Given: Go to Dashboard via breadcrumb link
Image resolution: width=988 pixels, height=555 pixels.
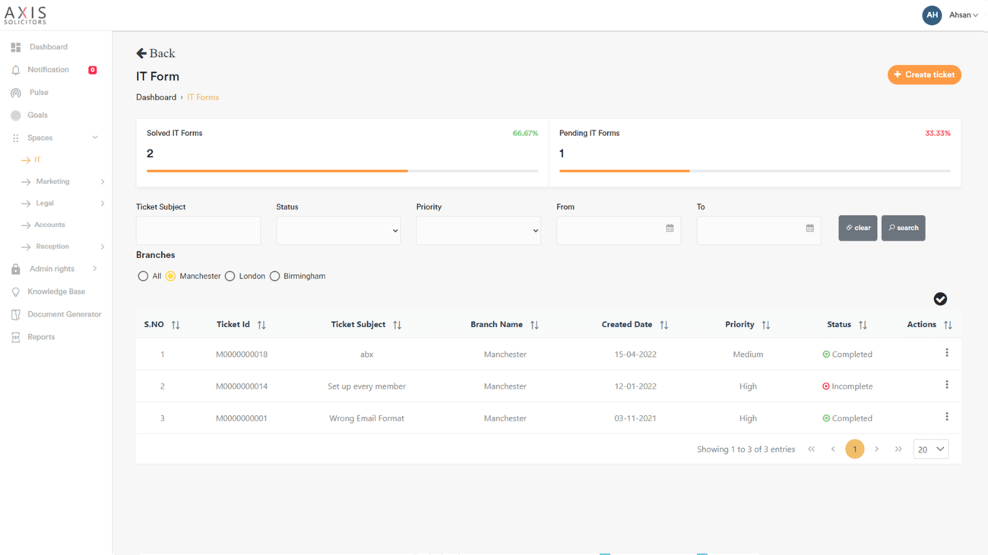Looking at the screenshot, I should tap(156, 97).
